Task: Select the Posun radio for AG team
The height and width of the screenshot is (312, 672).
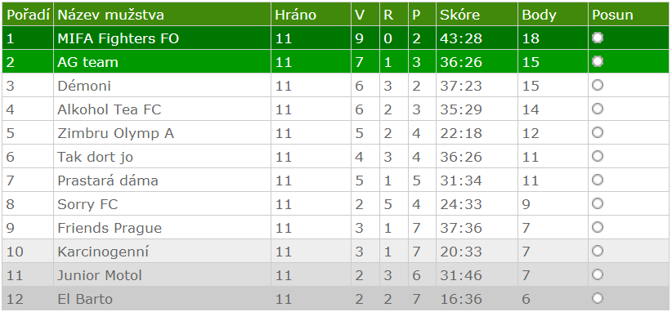Action: [x=598, y=61]
